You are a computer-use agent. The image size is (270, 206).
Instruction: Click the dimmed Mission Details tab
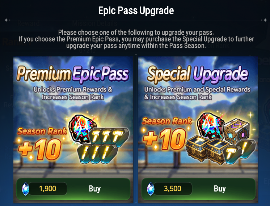(95, 23)
